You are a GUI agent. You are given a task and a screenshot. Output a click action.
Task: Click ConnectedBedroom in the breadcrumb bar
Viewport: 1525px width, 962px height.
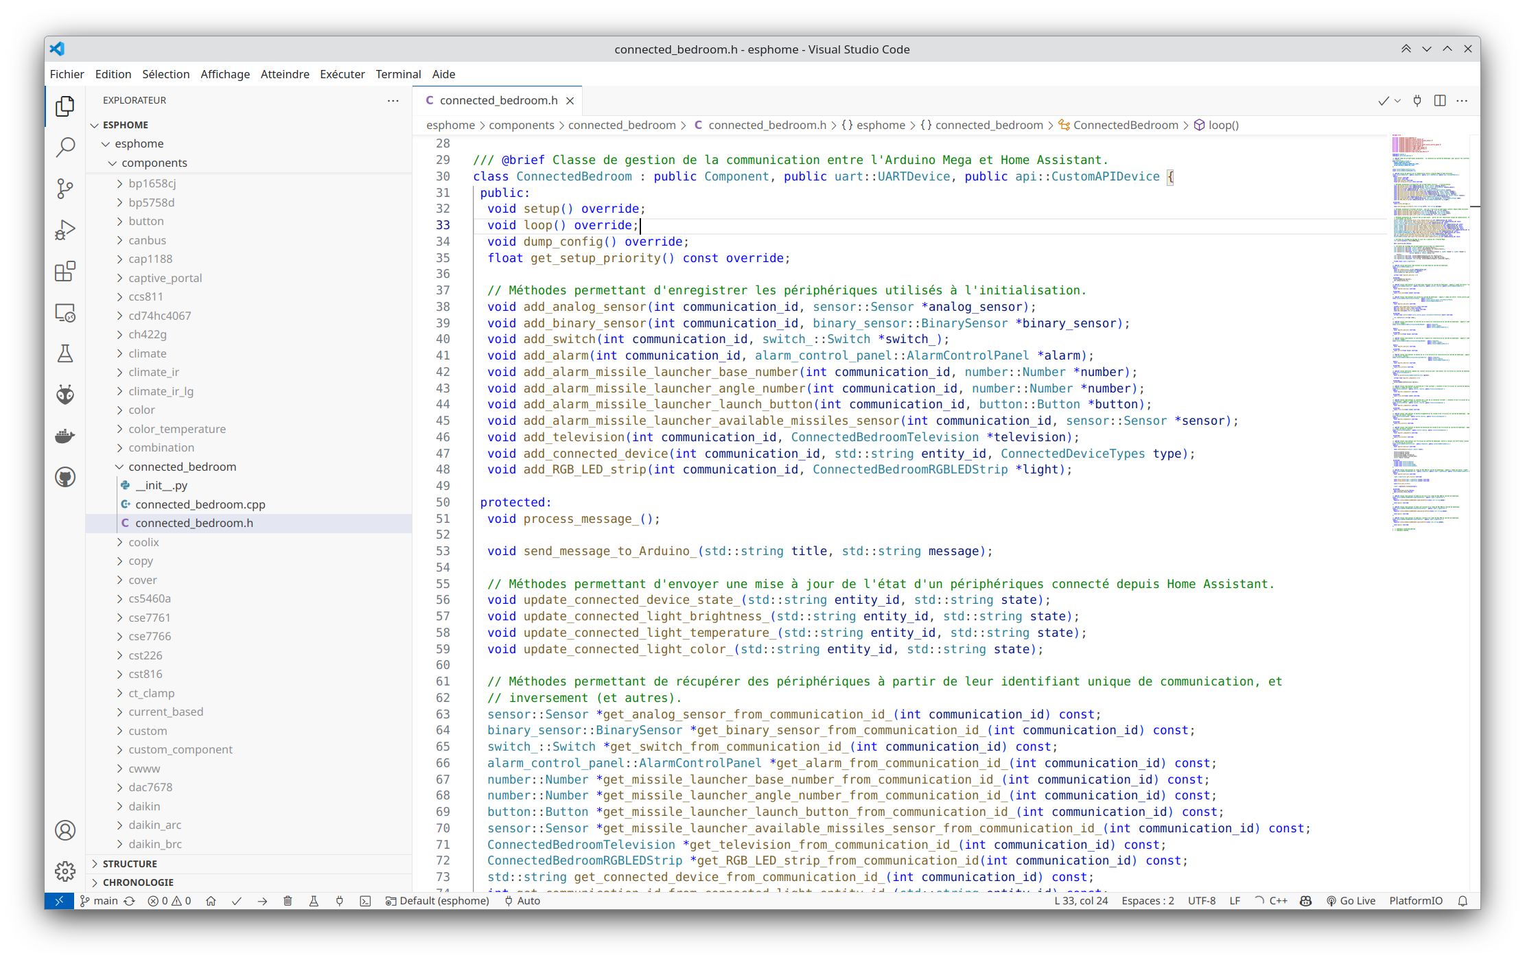(1126, 125)
